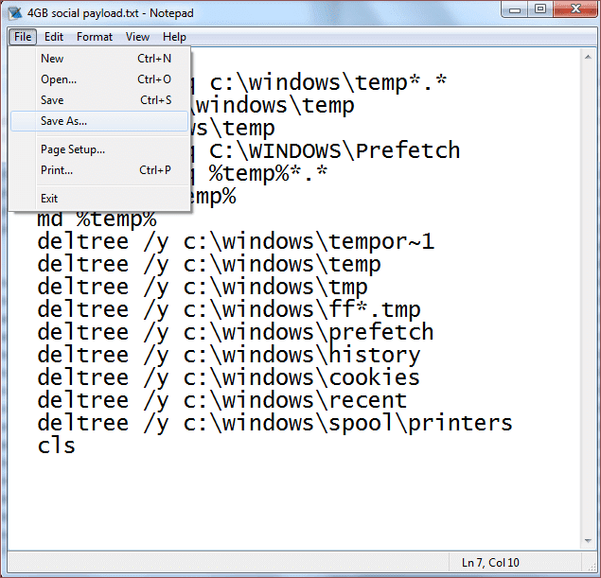Image resolution: width=601 pixels, height=578 pixels.
Task: Maximize the Notepad window
Action: (539, 9)
